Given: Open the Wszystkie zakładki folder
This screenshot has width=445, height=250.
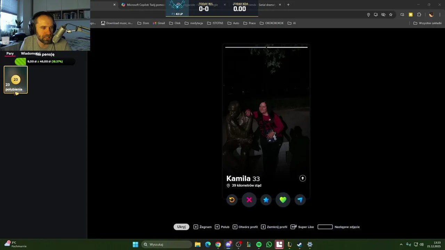Looking at the screenshot, I should pos(428,23).
